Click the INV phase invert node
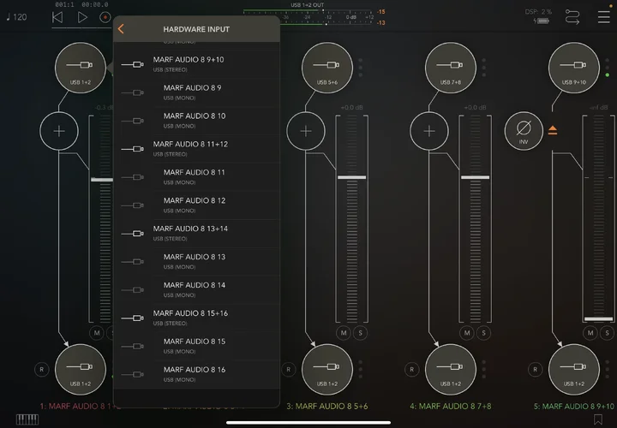This screenshot has width=617, height=428. pyautogui.click(x=523, y=131)
